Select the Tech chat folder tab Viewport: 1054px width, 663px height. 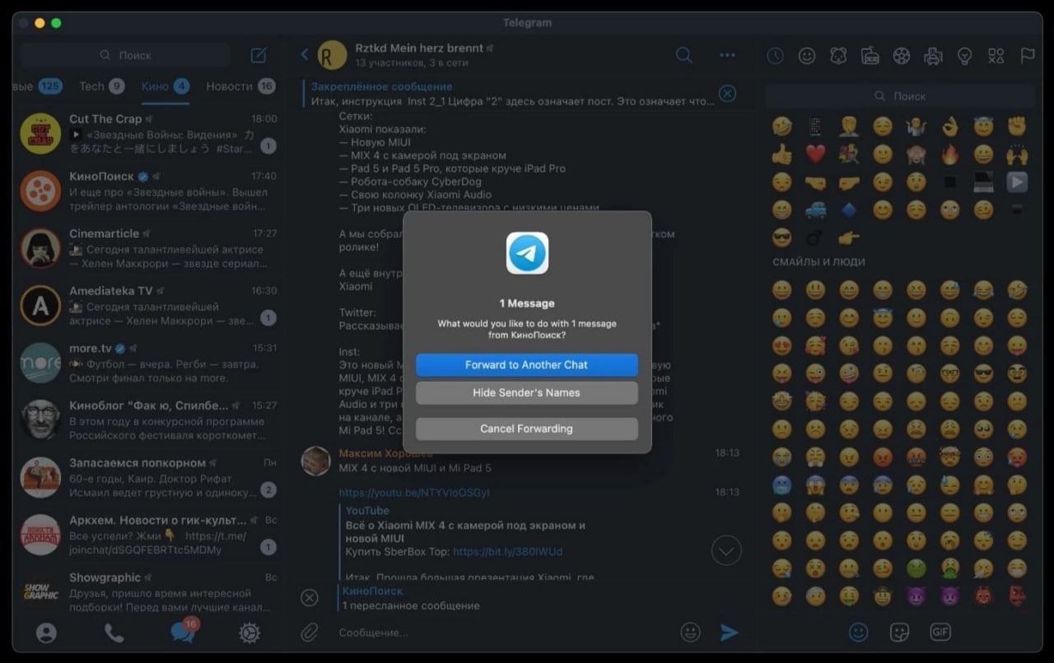pos(101,86)
